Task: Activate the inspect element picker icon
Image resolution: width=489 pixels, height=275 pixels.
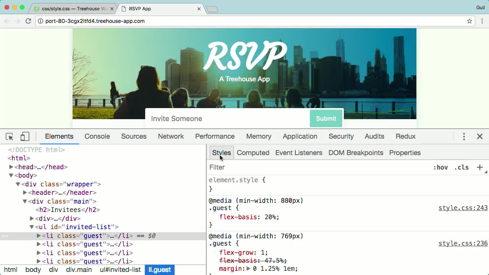Action: tap(10, 136)
